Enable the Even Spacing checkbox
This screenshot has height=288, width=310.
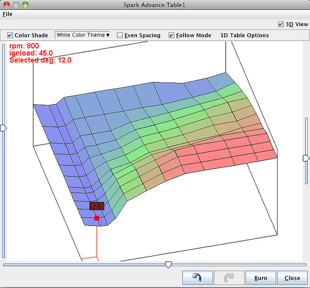click(x=120, y=35)
